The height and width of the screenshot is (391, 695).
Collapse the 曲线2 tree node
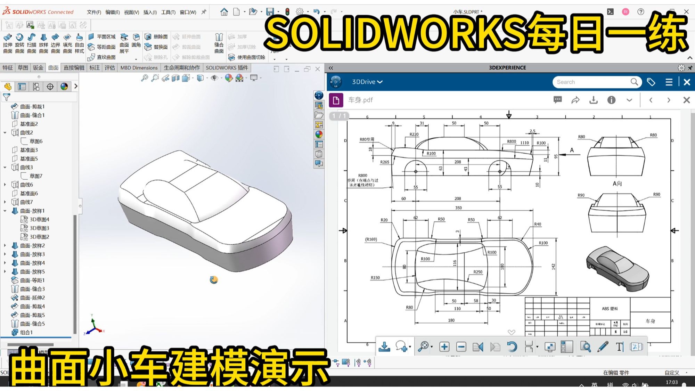pyautogui.click(x=5, y=132)
